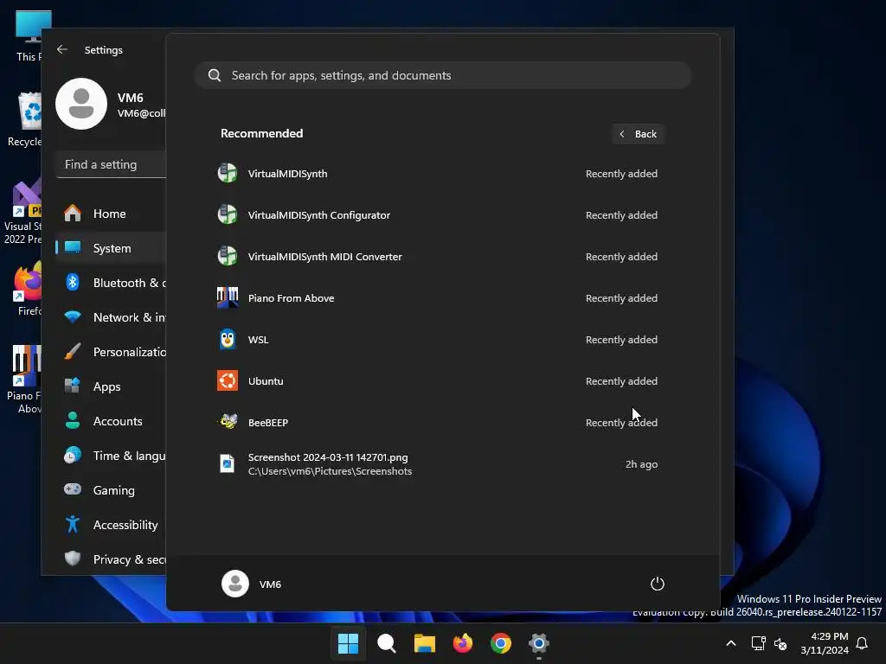Select System in Settings sidebar

pos(111,248)
